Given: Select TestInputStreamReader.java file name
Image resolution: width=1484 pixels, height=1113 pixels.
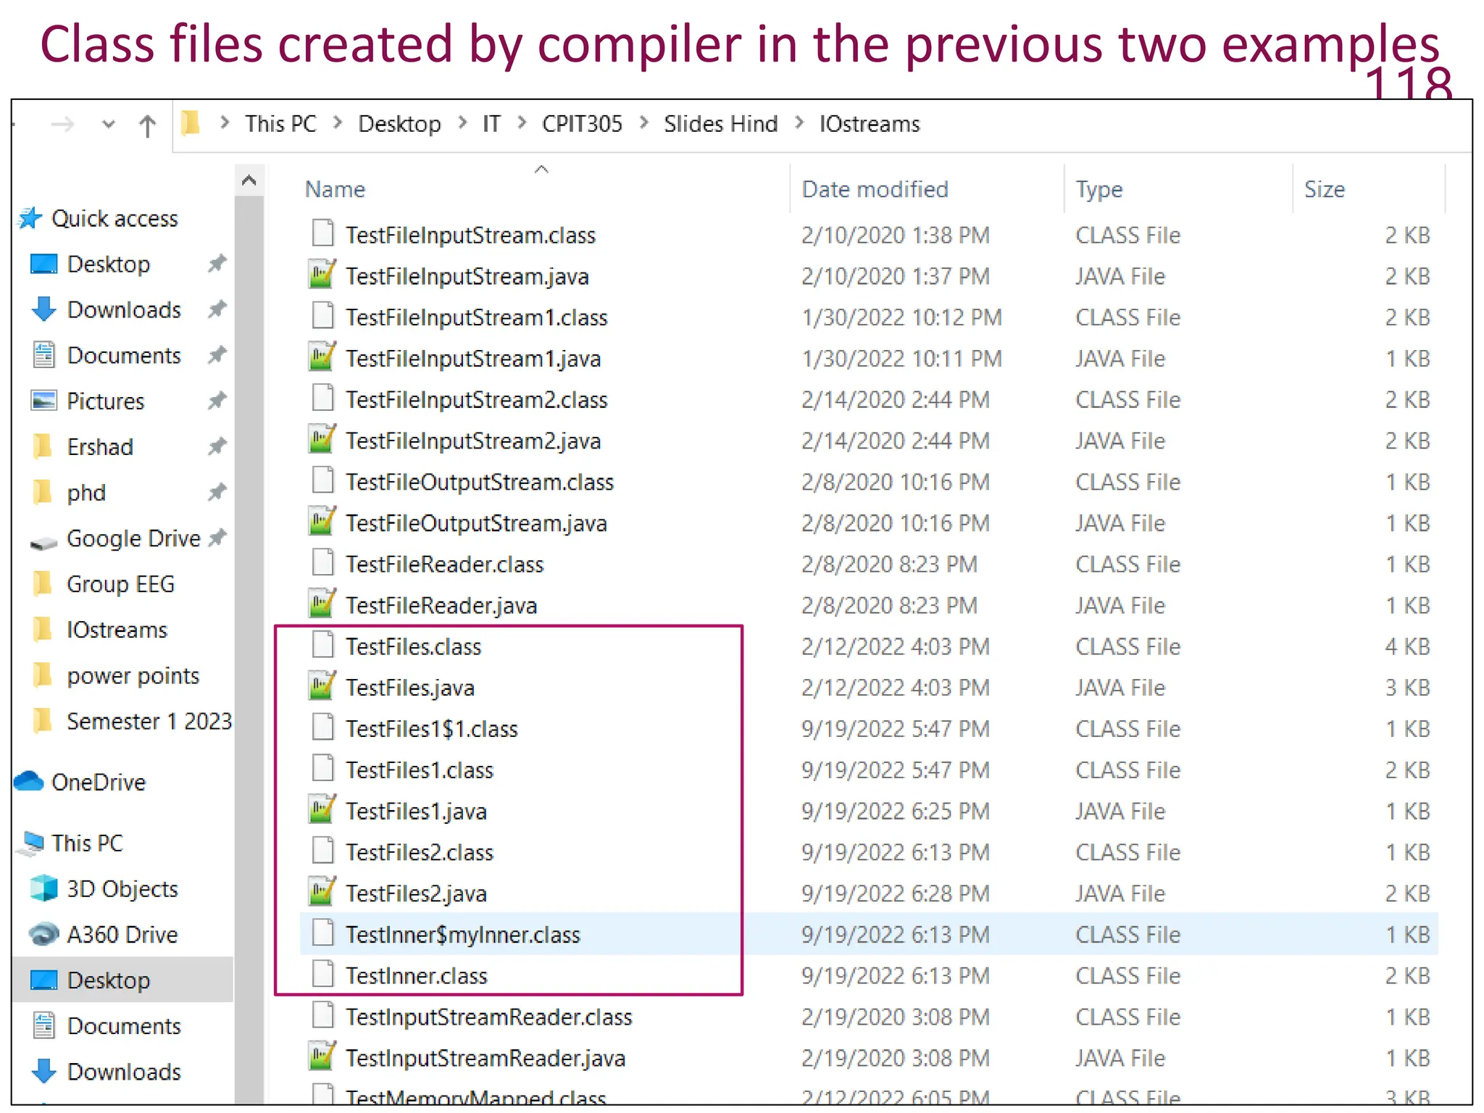Looking at the screenshot, I should (485, 1059).
